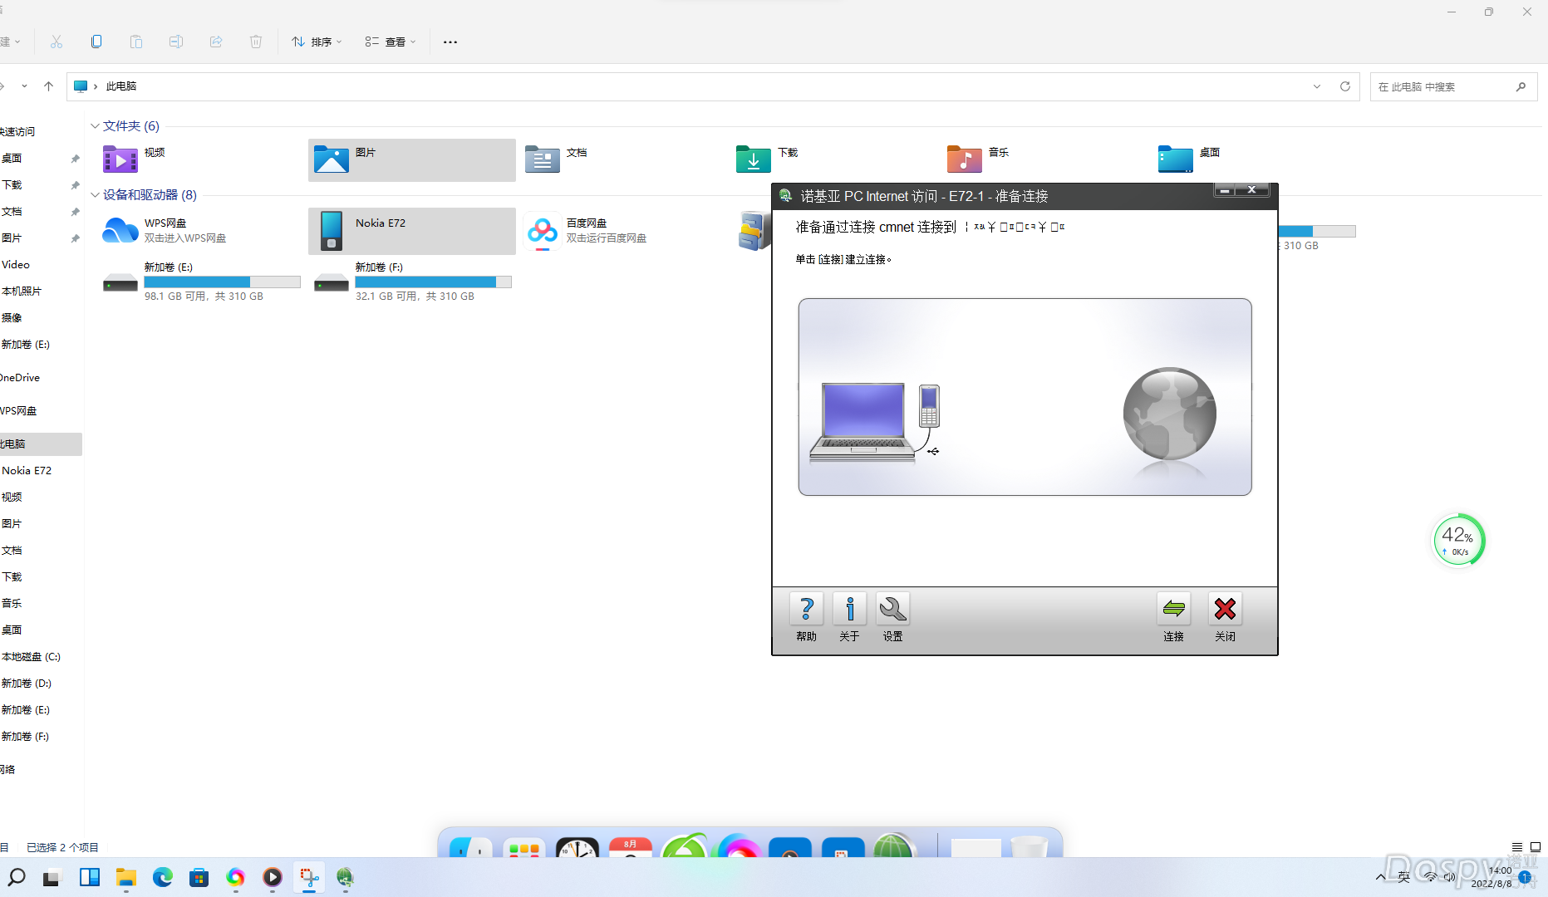Click the F: drive usage bar
1548x897 pixels.
[x=433, y=282]
